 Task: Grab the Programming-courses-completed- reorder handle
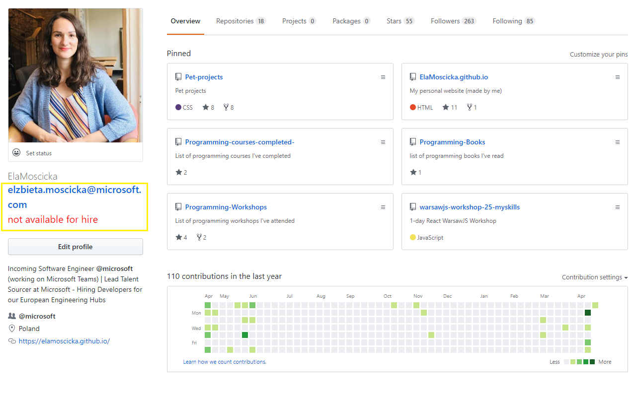point(383,142)
